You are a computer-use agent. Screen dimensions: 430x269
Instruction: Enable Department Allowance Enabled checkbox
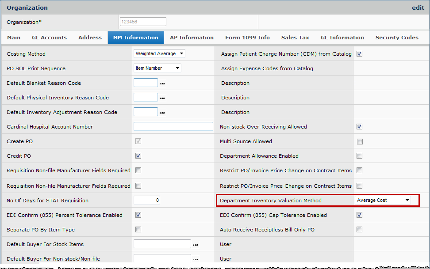[360, 156]
